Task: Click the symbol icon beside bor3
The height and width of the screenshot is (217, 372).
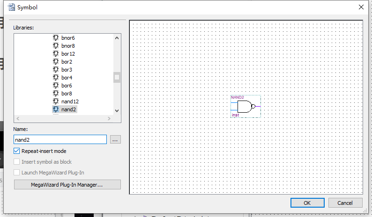Action: (x=55, y=69)
